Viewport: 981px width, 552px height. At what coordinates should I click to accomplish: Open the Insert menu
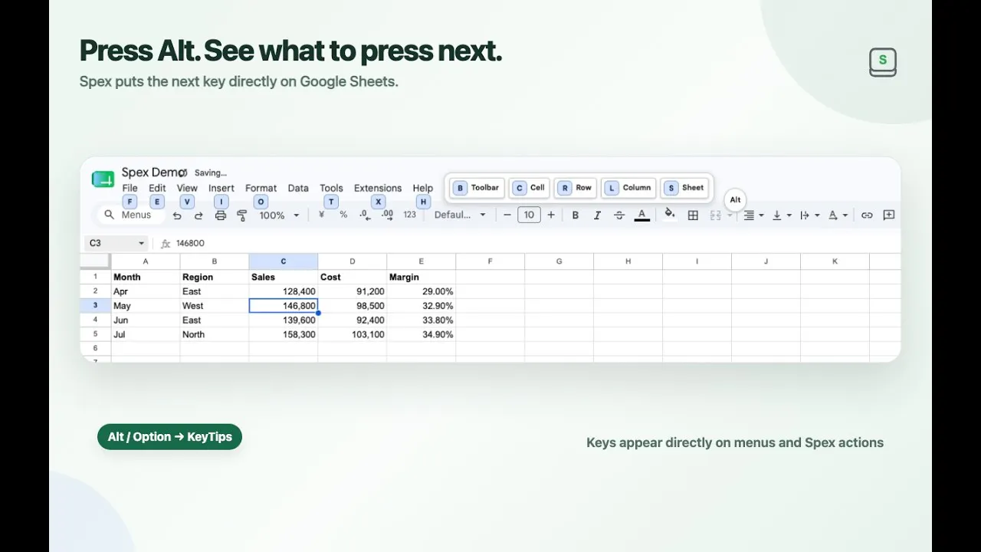point(221,188)
